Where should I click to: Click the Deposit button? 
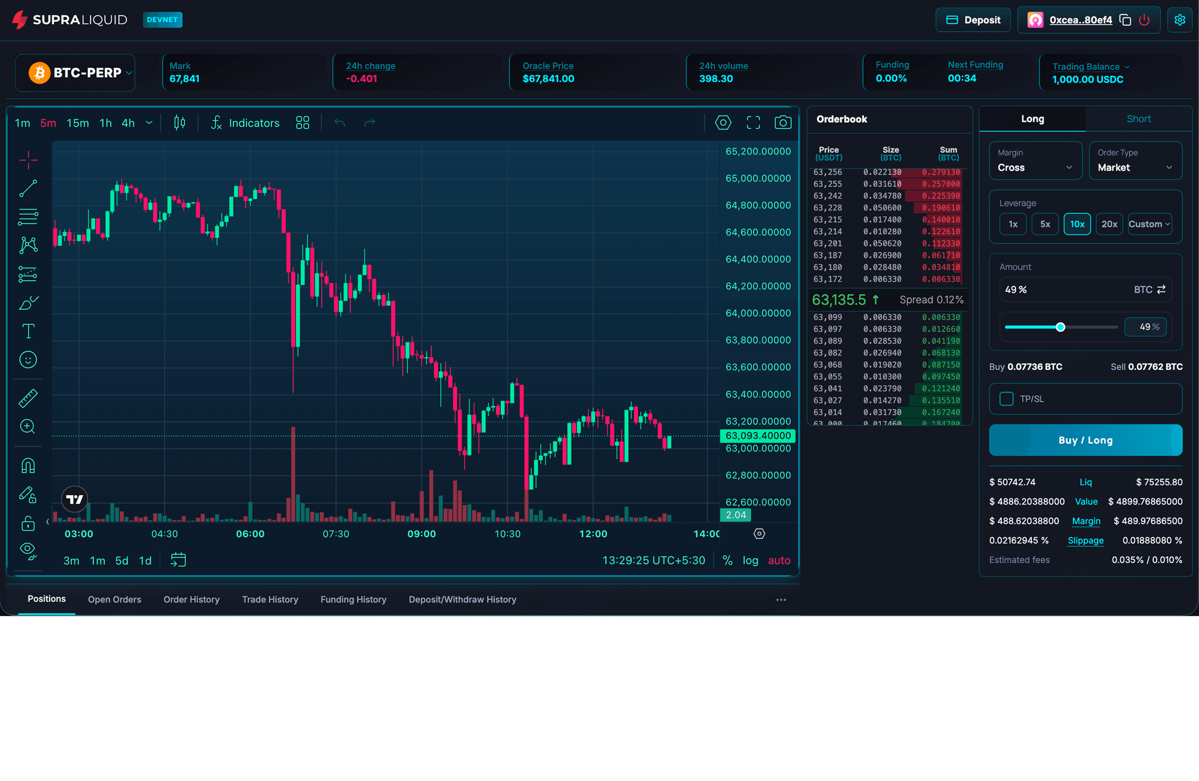click(973, 20)
